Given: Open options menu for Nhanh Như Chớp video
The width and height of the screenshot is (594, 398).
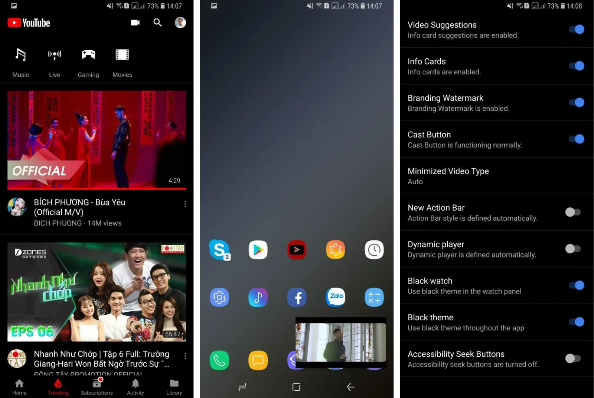Looking at the screenshot, I should point(185,356).
